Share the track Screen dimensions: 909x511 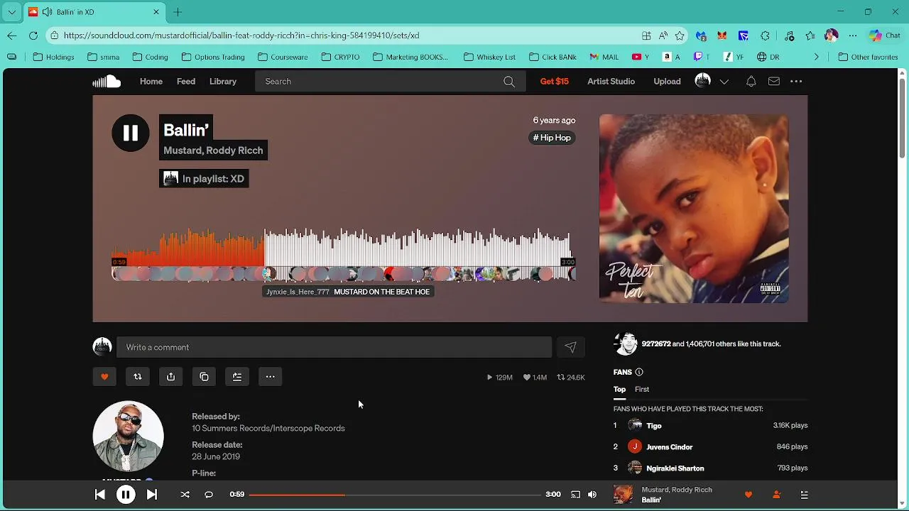click(171, 377)
